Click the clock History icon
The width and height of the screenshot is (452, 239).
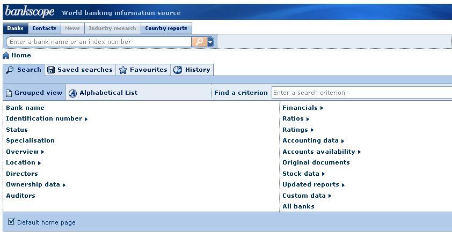[x=178, y=70]
